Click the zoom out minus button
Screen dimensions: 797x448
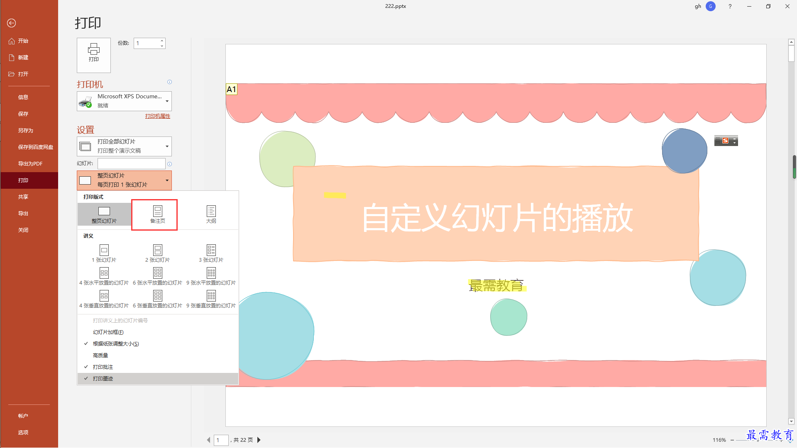(x=732, y=440)
